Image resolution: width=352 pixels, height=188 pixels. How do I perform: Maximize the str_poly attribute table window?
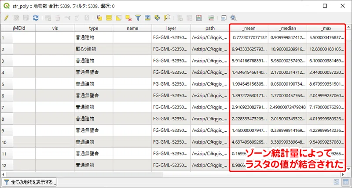click(x=325, y=6)
